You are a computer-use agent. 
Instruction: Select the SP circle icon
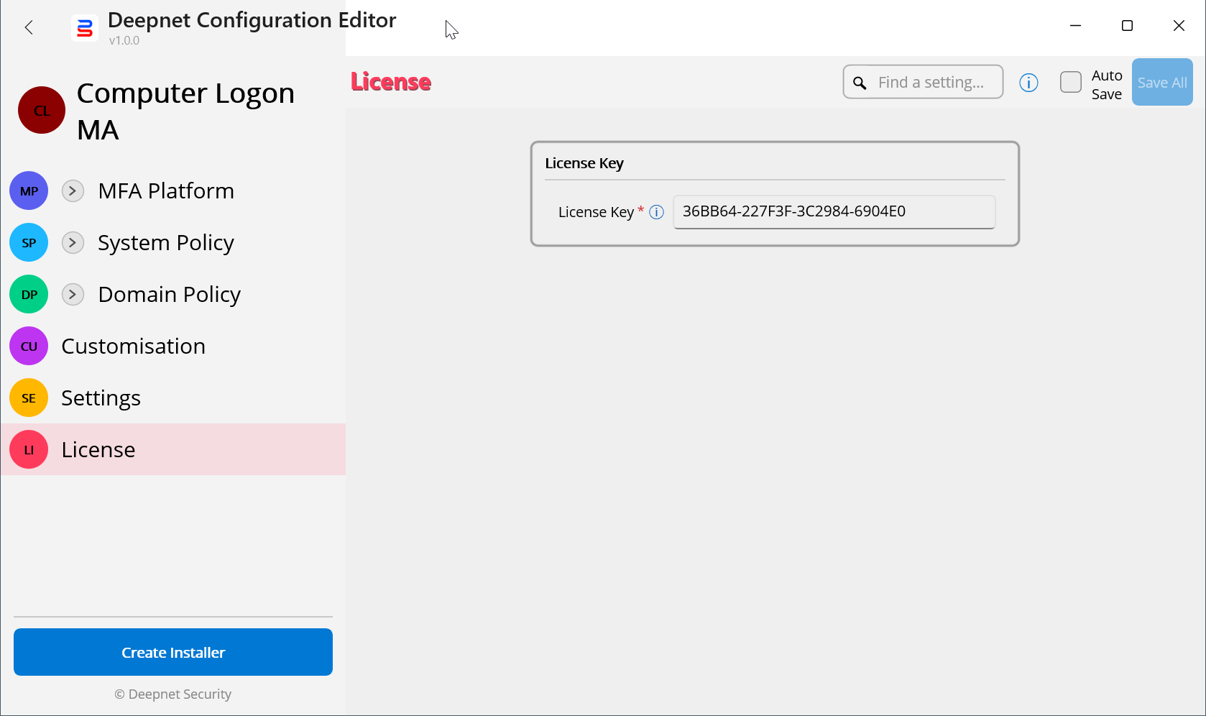pos(29,242)
